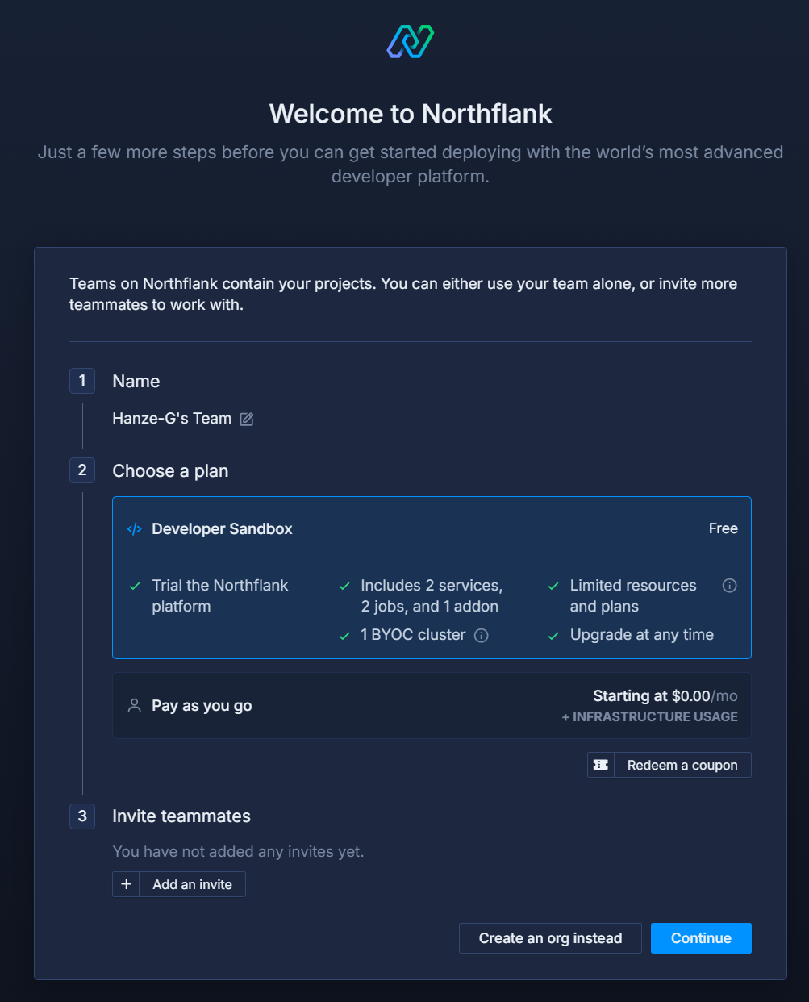Add an invite for a teammate

point(179,884)
